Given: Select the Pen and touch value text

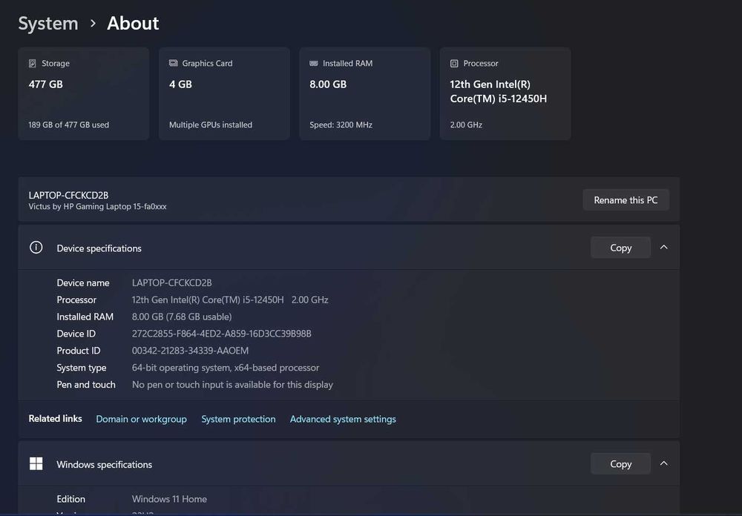Looking at the screenshot, I should pyautogui.click(x=232, y=385).
